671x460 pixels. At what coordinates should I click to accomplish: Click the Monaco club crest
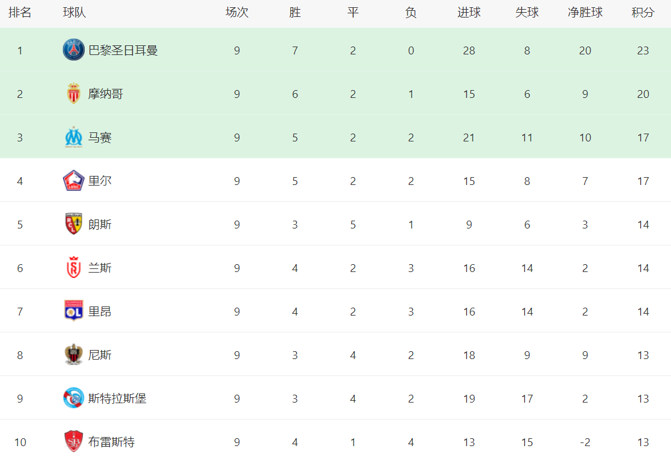(x=74, y=94)
